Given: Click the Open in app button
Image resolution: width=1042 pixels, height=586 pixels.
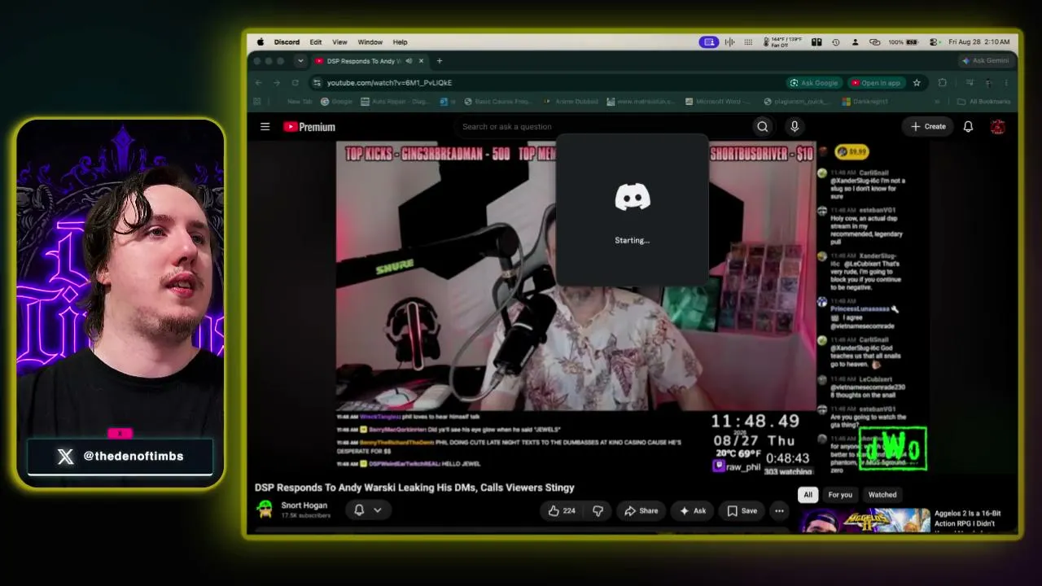Looking at the screenshot, I should pyautogui.click(x=875, y=82).
